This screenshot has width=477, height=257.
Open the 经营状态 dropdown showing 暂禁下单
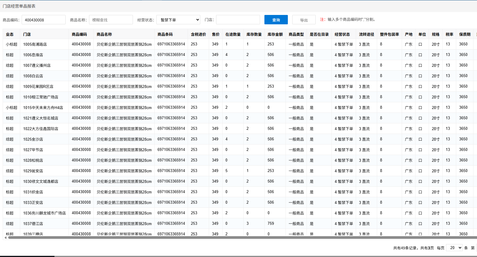click(178, 20)
